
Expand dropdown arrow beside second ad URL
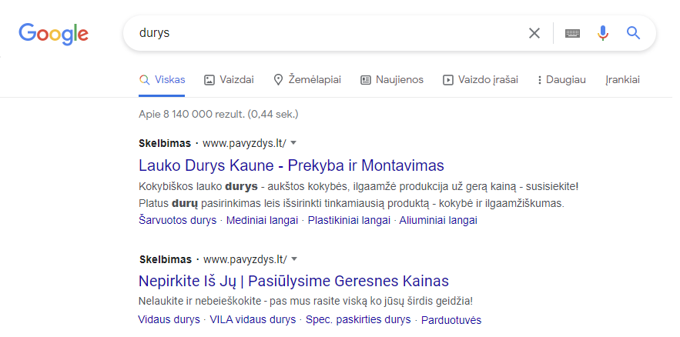click(x=294, y=259)
